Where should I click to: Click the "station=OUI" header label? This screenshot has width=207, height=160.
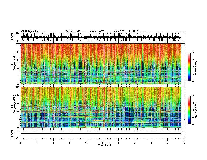(x=97, y=31)
